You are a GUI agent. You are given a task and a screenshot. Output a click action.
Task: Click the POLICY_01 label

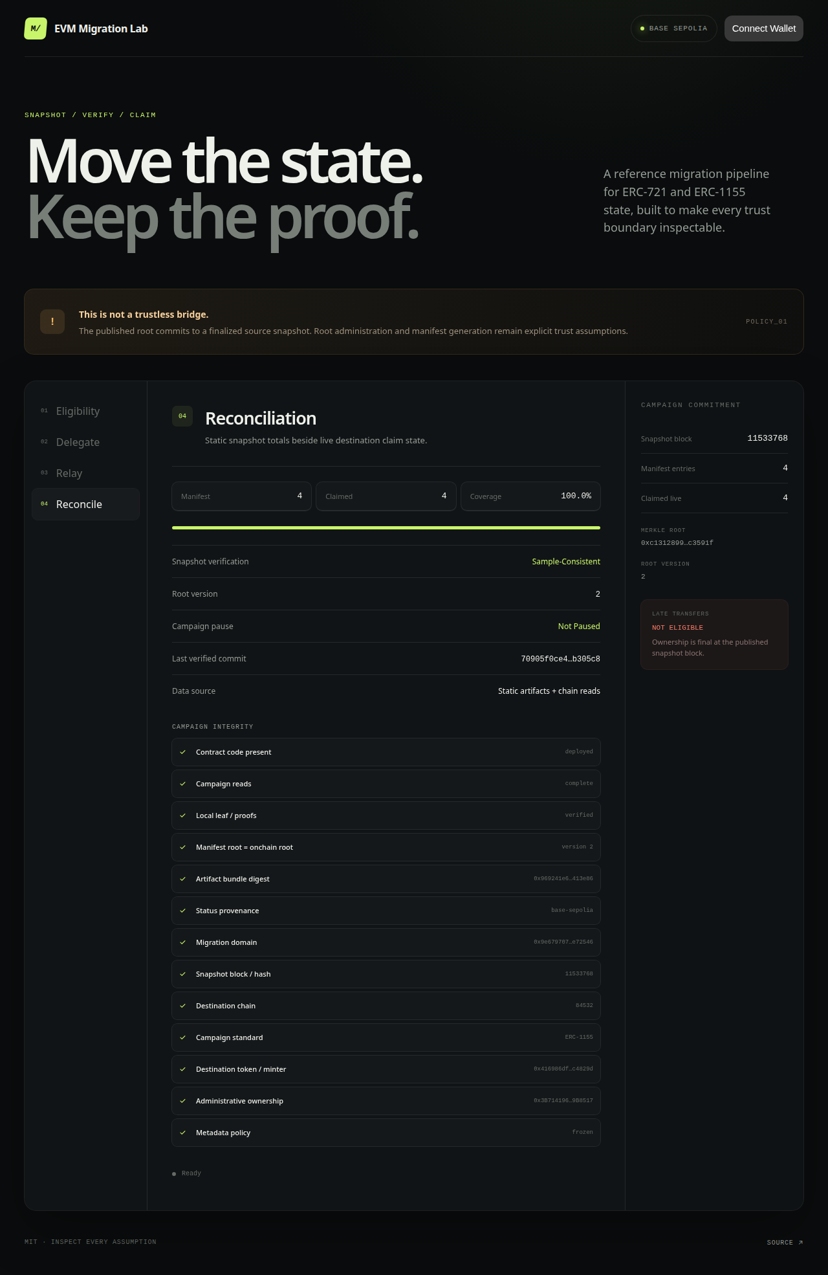coord(767,322)
